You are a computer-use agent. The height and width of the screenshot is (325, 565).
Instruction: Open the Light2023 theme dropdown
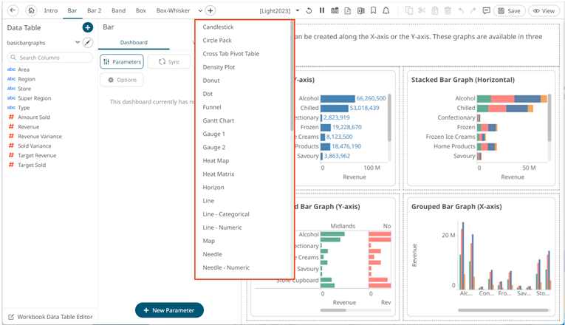298,11
